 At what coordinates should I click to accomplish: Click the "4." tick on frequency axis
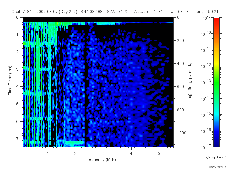[132, 154]
